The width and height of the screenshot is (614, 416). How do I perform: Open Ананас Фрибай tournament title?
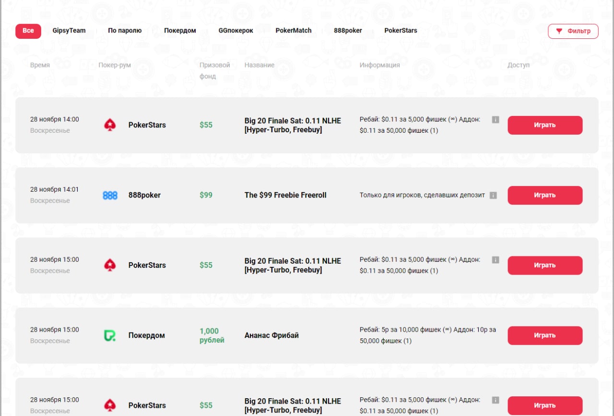272,335
